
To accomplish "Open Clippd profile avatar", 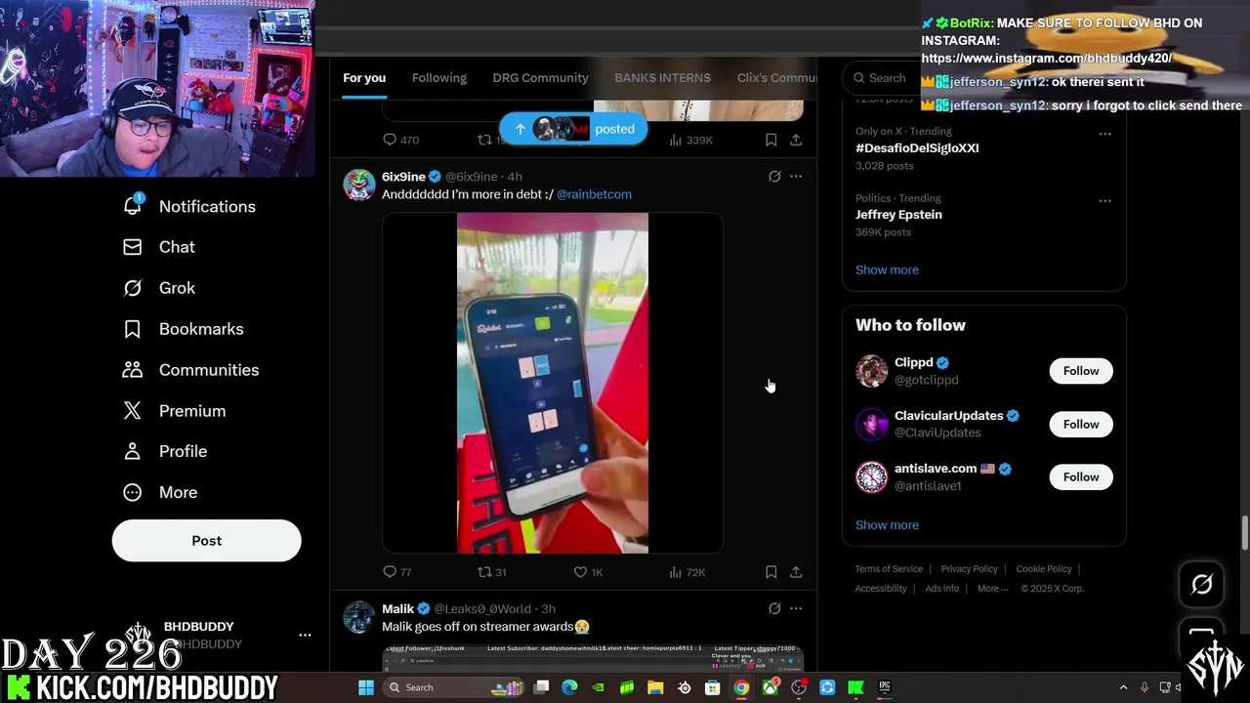I will click(871, 371).
